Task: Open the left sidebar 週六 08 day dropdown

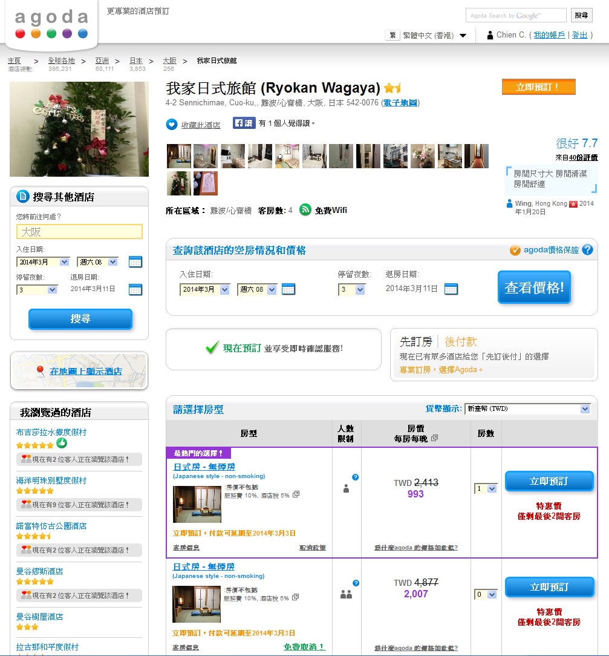Action: tap(98, 262)
